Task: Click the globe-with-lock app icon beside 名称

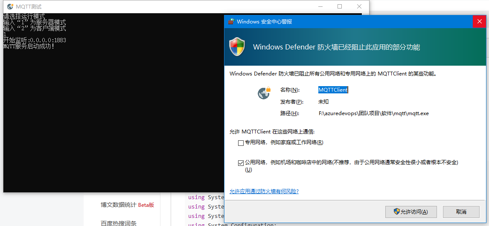Action: (x=264, y=93)
